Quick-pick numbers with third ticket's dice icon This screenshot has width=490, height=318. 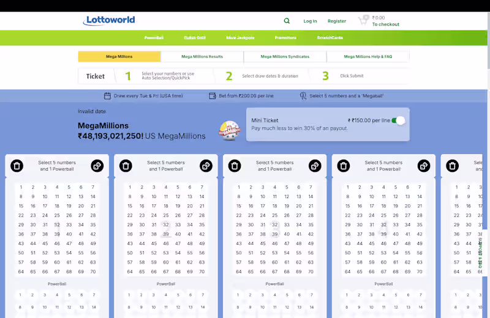pyautogui.click(x=315, y=166)
